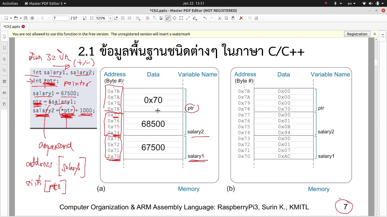Click the fit width icon
387x217 pixels.
click(x=92, y=18)
